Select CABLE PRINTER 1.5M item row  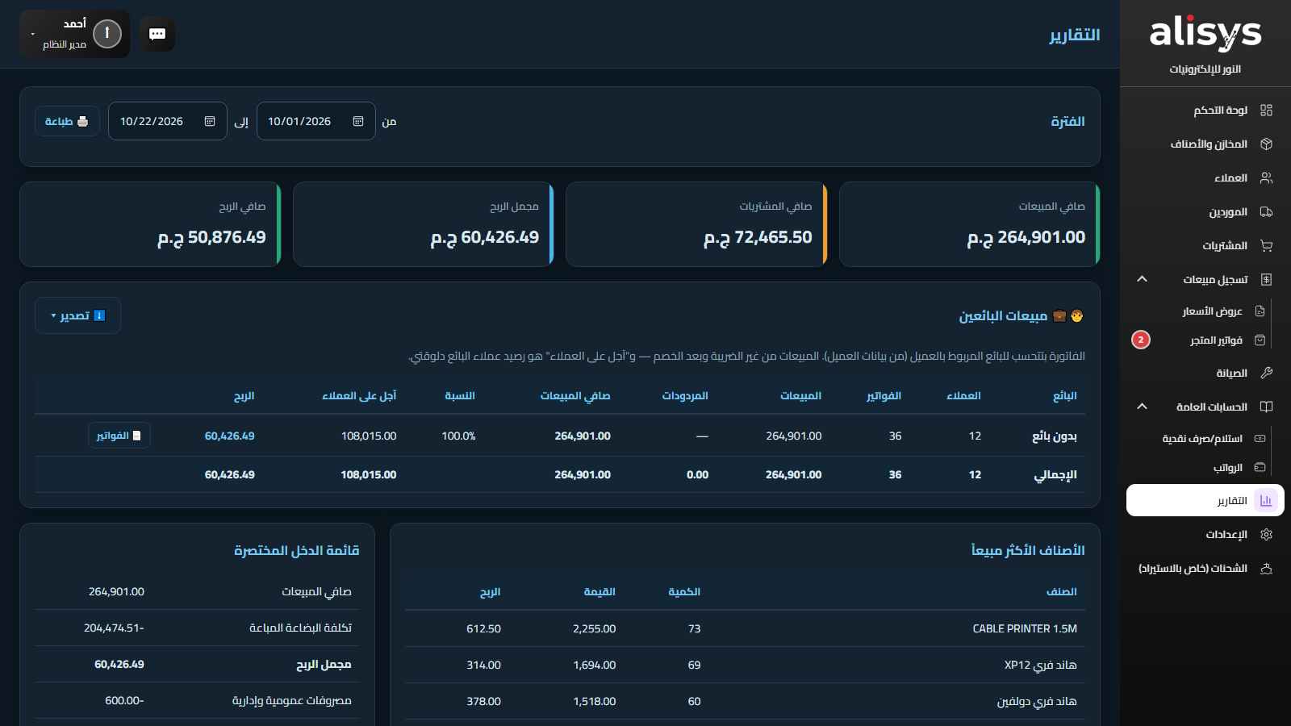pos(745,628)
